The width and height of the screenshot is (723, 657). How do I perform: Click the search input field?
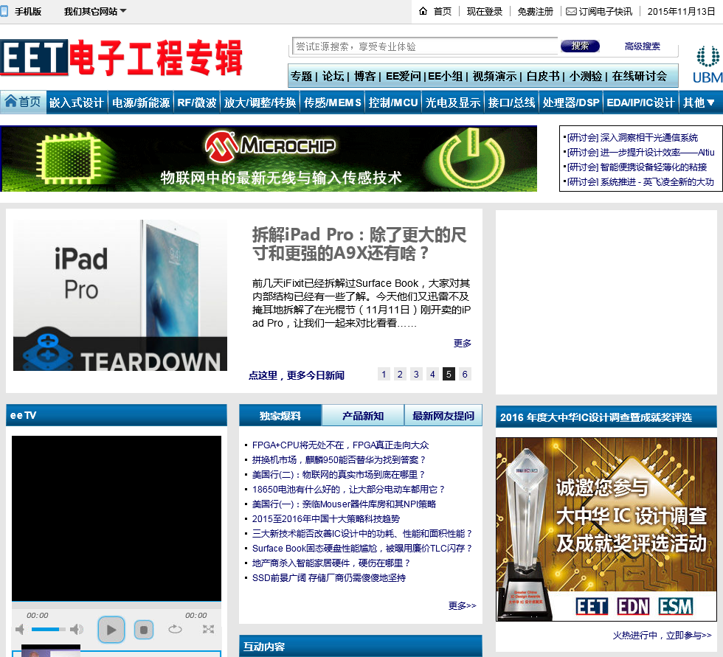point(425,46)
